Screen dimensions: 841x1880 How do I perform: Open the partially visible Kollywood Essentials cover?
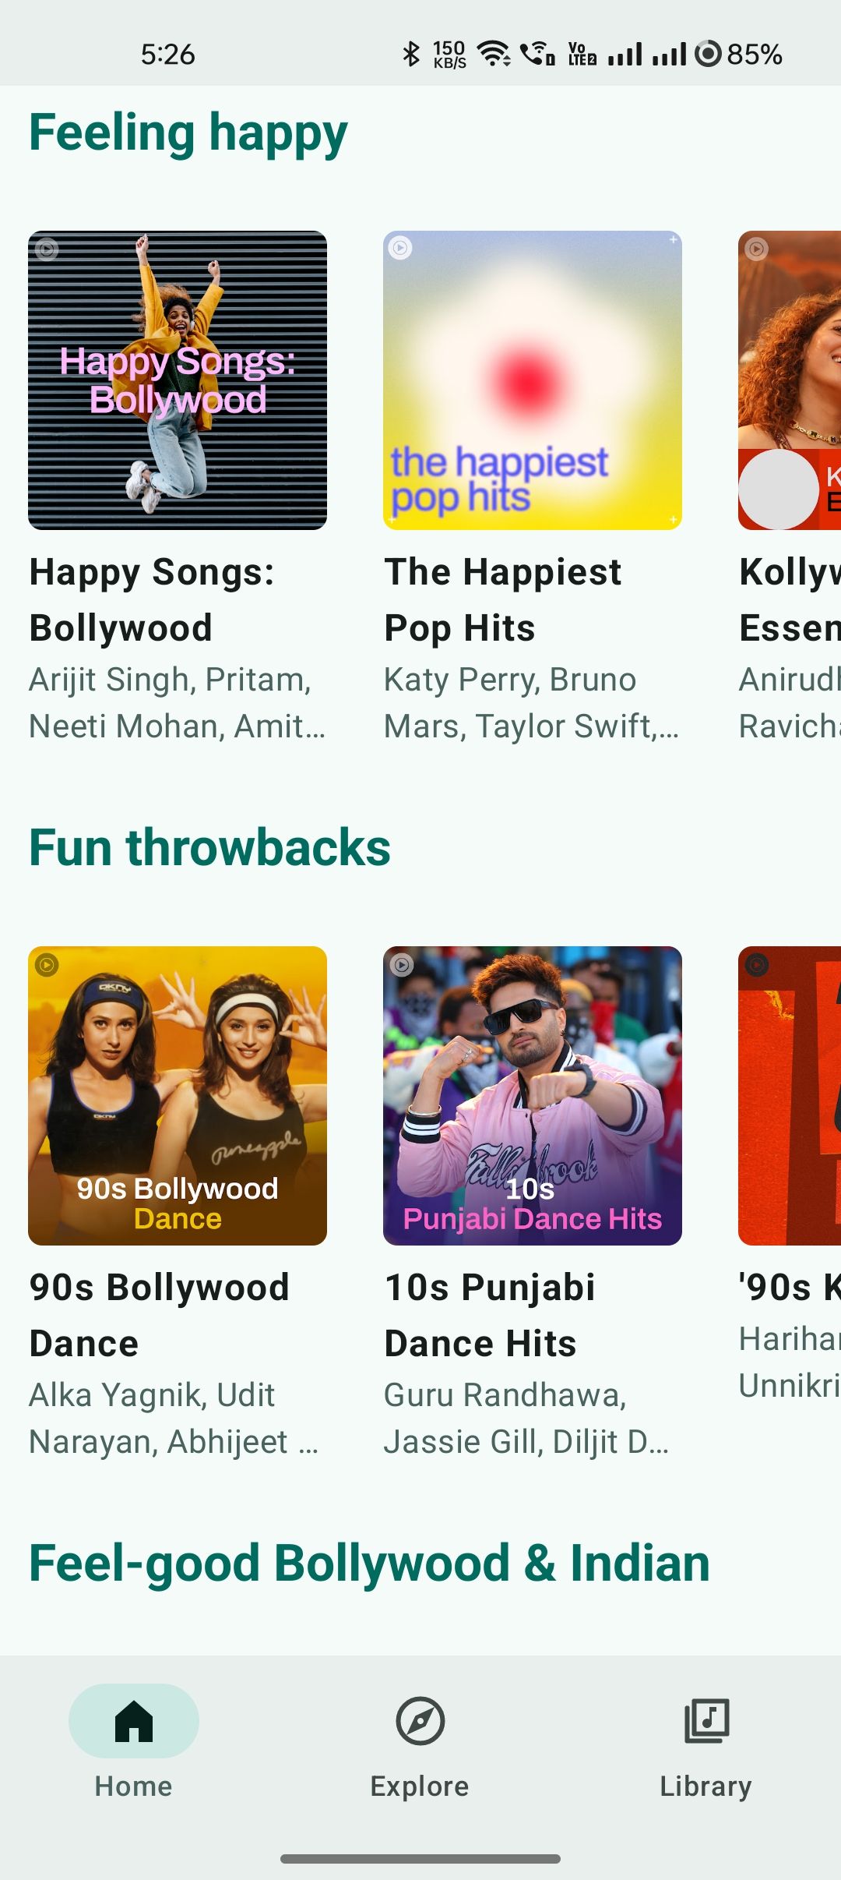coord(790,380)
